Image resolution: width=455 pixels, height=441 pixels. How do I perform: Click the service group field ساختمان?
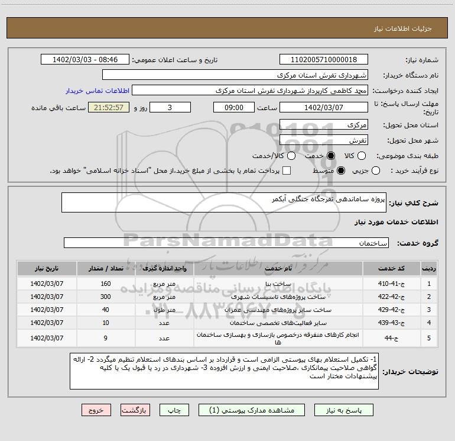pos(226,243)
